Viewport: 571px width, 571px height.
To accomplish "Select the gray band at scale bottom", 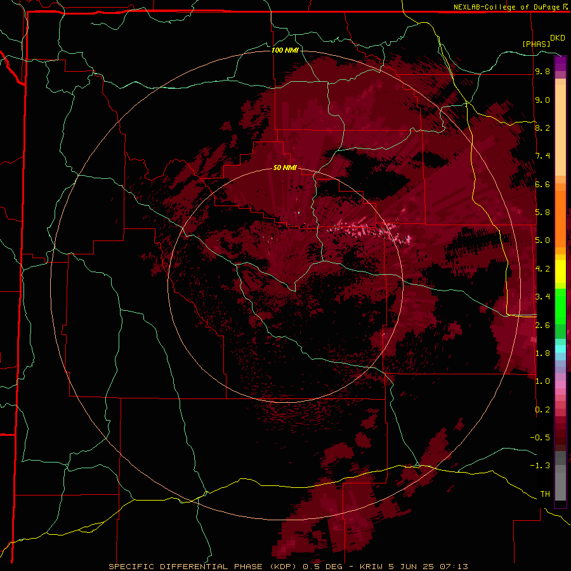I will pyautogui.click(x=560, y=476).
